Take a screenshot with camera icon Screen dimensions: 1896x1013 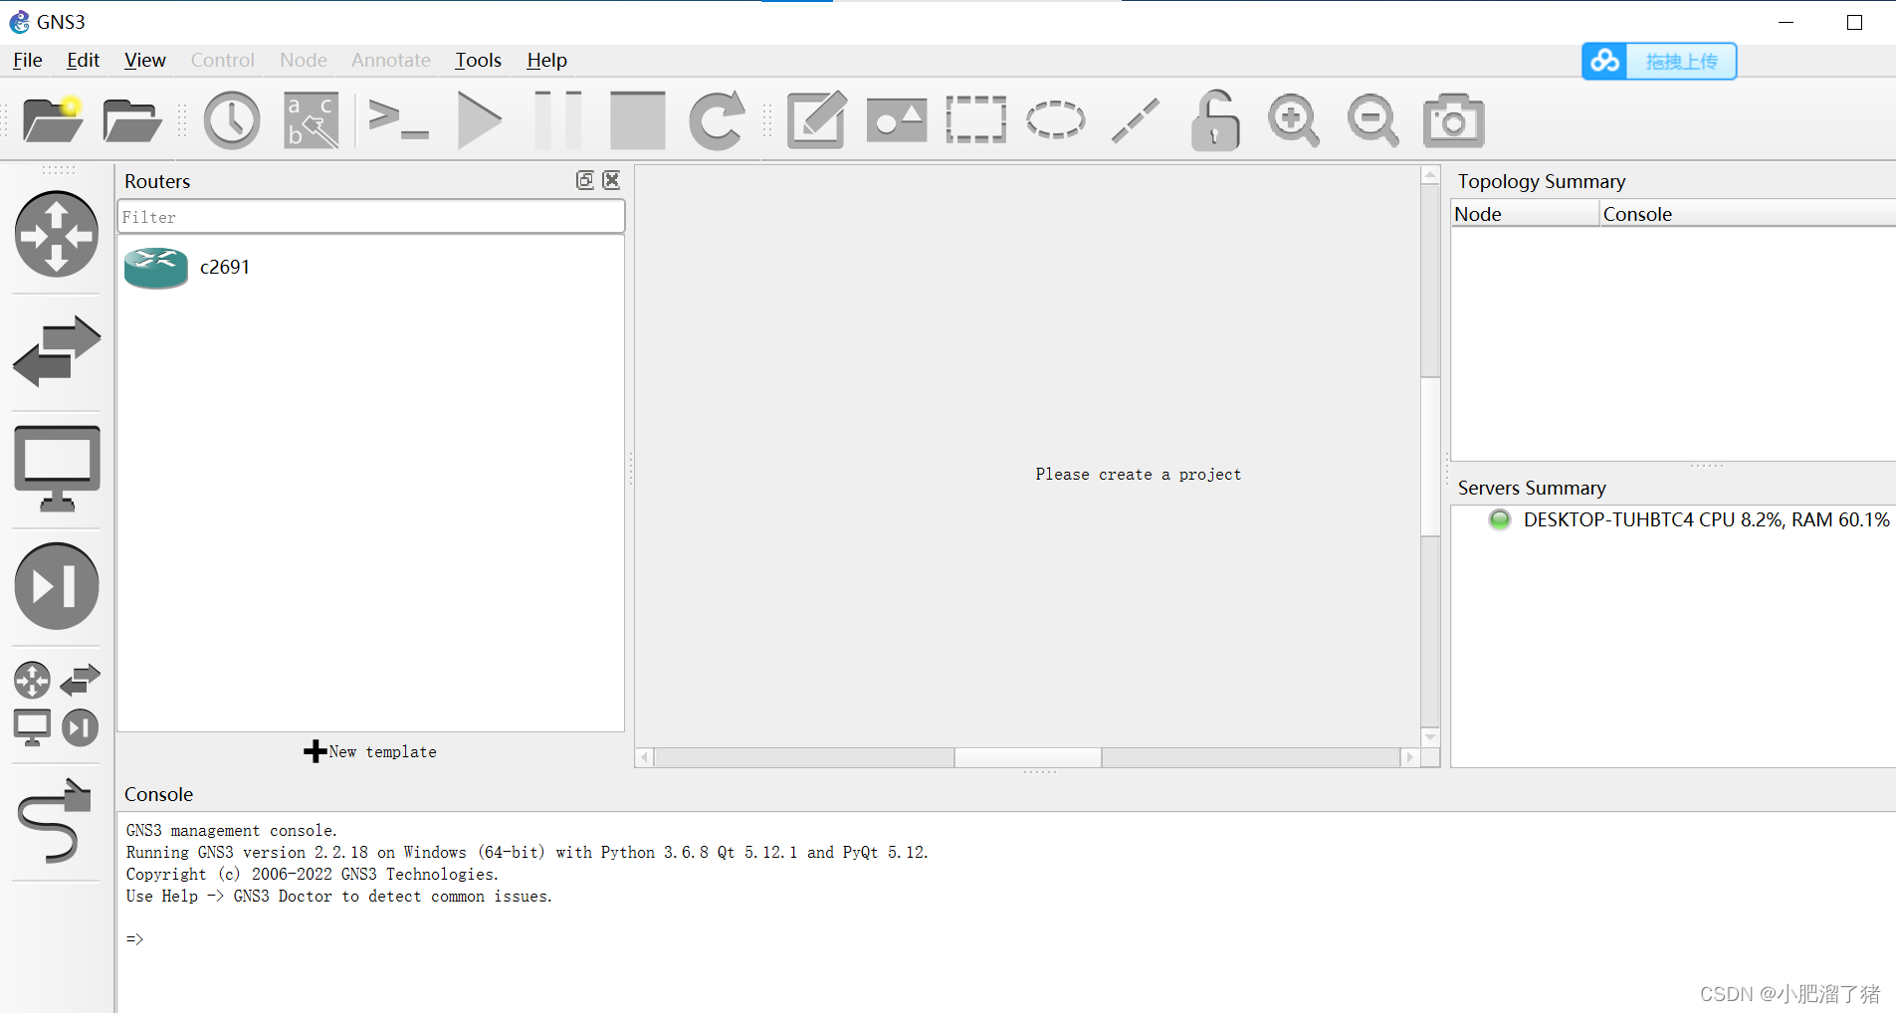coord(1453,120)
